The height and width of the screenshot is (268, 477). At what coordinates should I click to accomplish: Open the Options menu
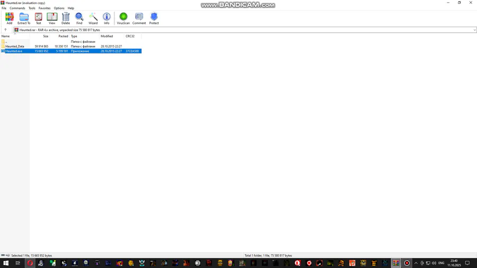59,8
